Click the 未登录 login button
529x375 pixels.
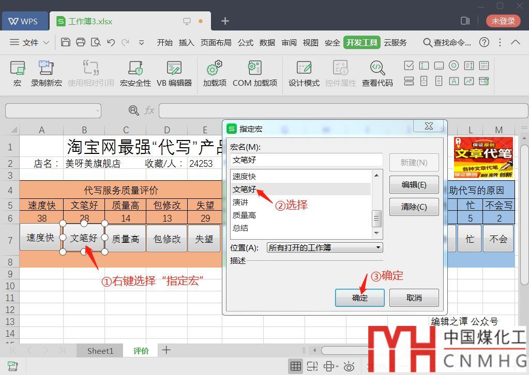pos(503,21)
